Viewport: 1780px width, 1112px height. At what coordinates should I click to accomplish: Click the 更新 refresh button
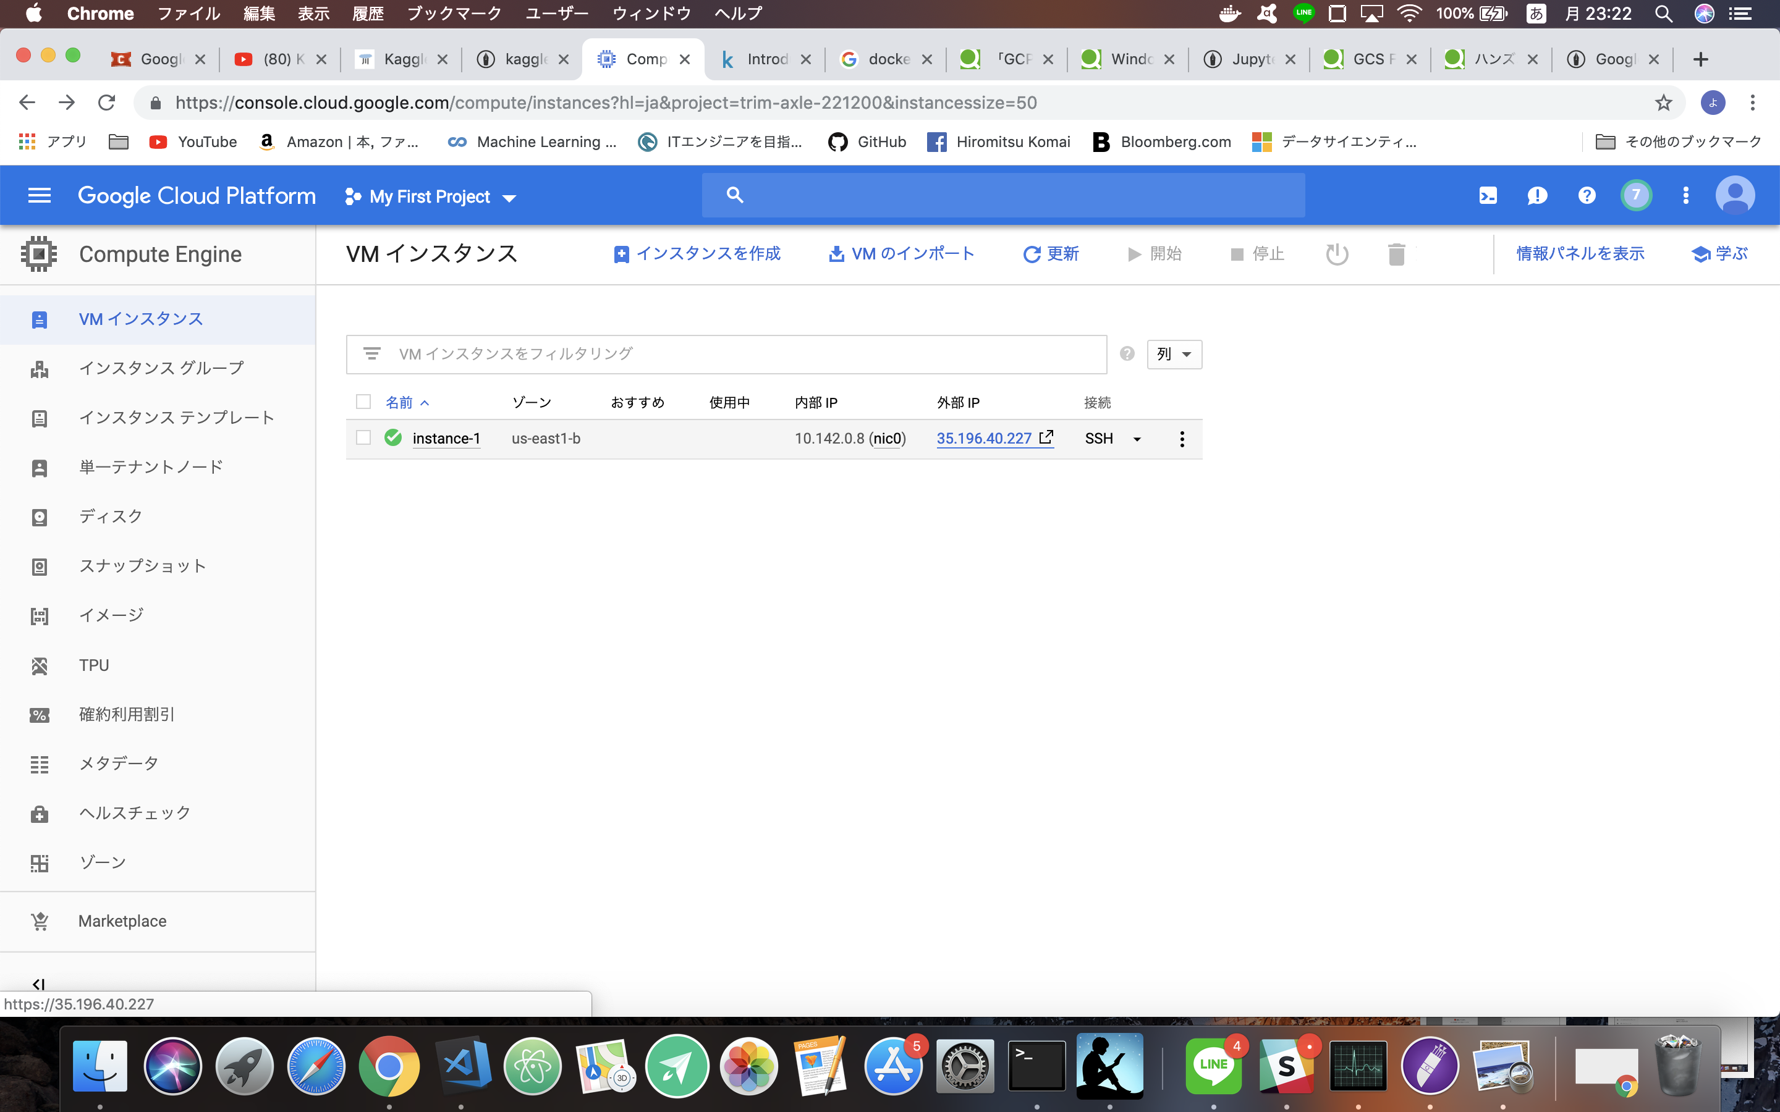tap(1049, 254)
